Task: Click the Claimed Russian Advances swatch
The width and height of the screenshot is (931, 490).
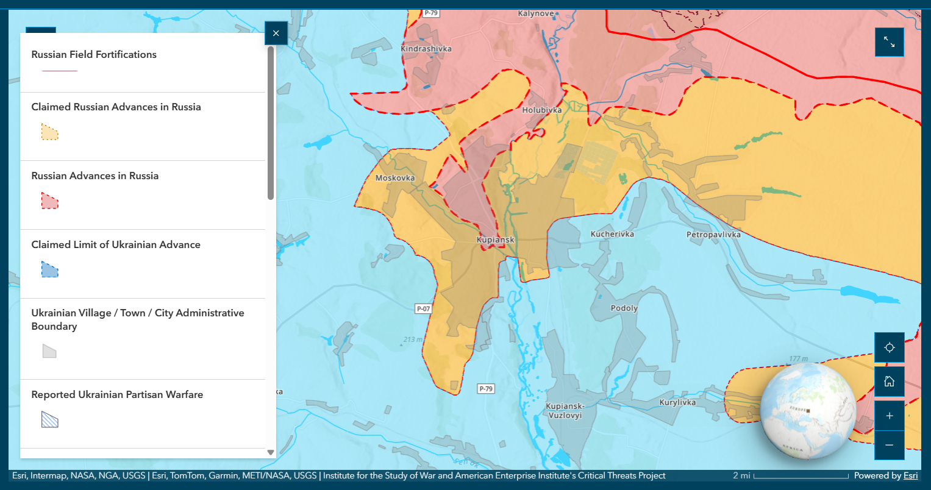Action: click(50, 132)
